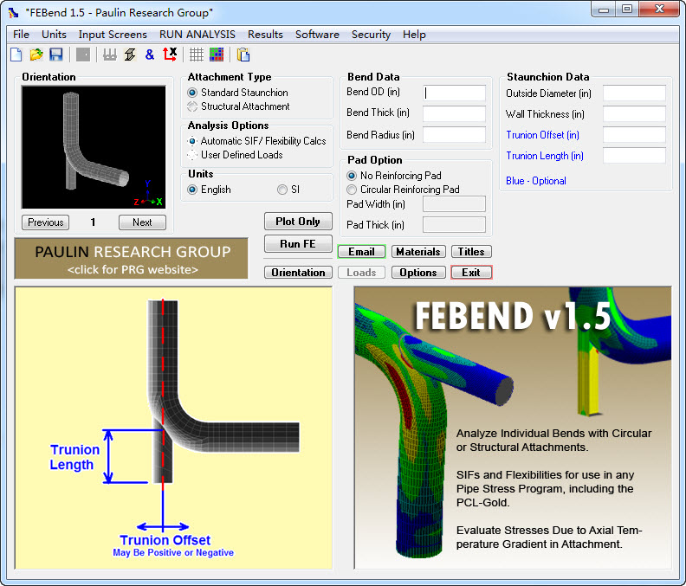Click the Trunion Length input field
This screenshot has width=686, height=586.
click(634, 156)
